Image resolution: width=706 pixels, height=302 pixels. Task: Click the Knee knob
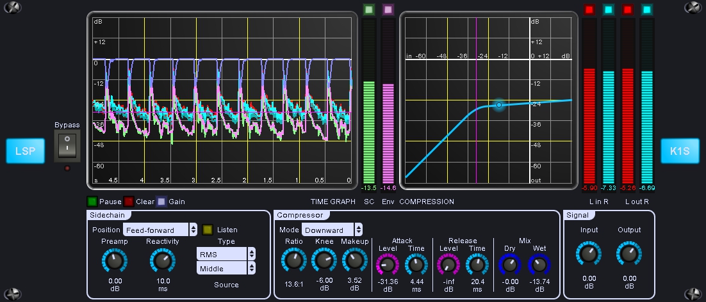pos(324,260)
